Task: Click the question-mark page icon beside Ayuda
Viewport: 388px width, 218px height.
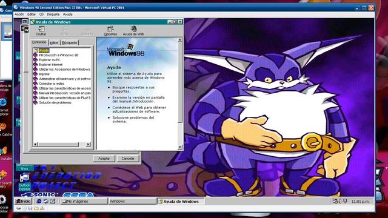Action: [36, 50]
